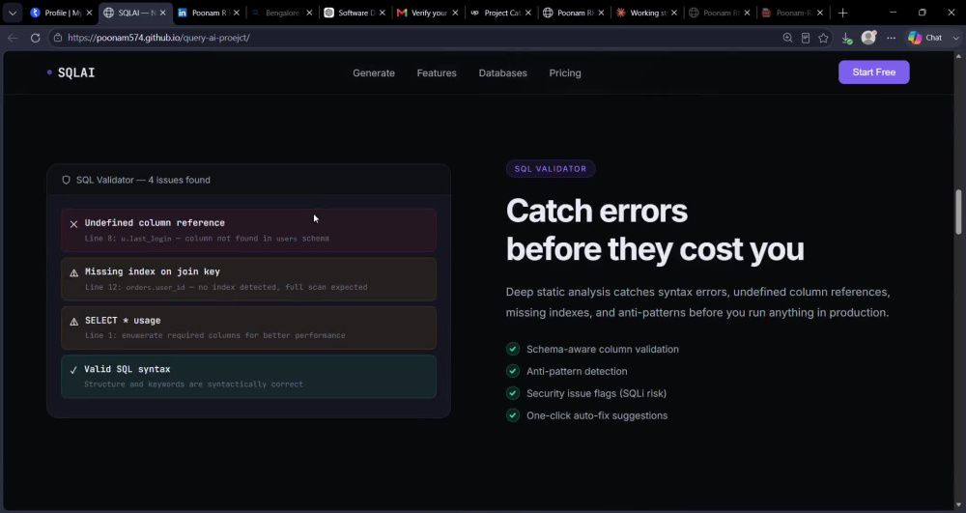The height and width of the screenshot is (513, 966).
Task: Click green check beside Anti-pattern detection
Action: pos(513,371)
